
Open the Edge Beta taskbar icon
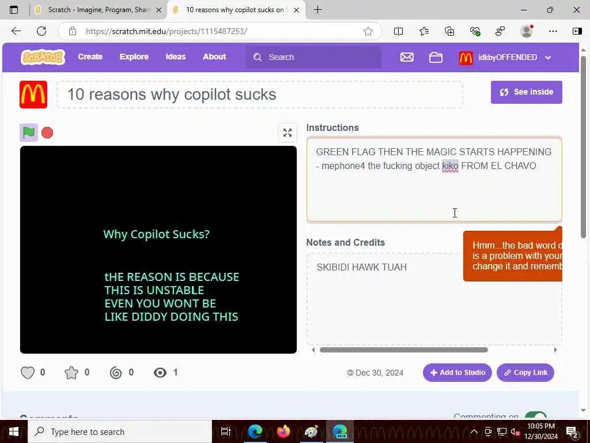(340, 431)
